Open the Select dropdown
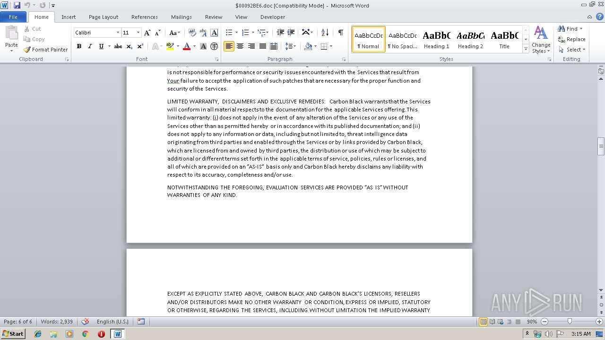Image resolution: width=605 pixels, height=340 pixels. tap(571, 50)
